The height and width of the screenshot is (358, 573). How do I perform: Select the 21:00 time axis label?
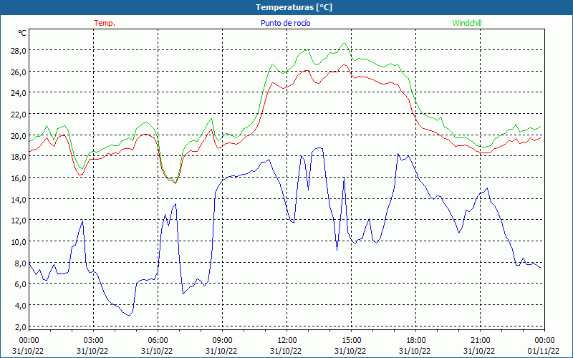(480, 340)
